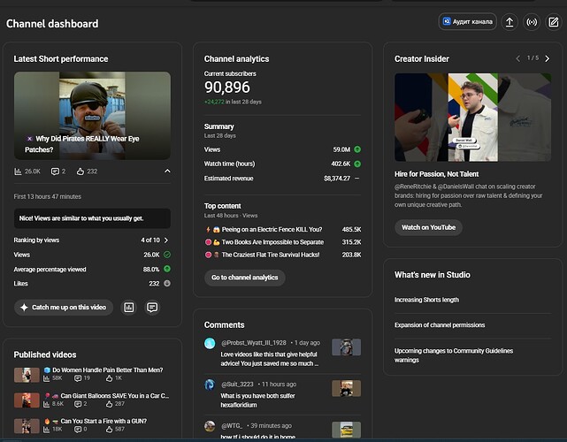Open Ranking by views 4 of 10 chevron
Image resolution: width=567 pixels, height=442 pixels.
166,240
